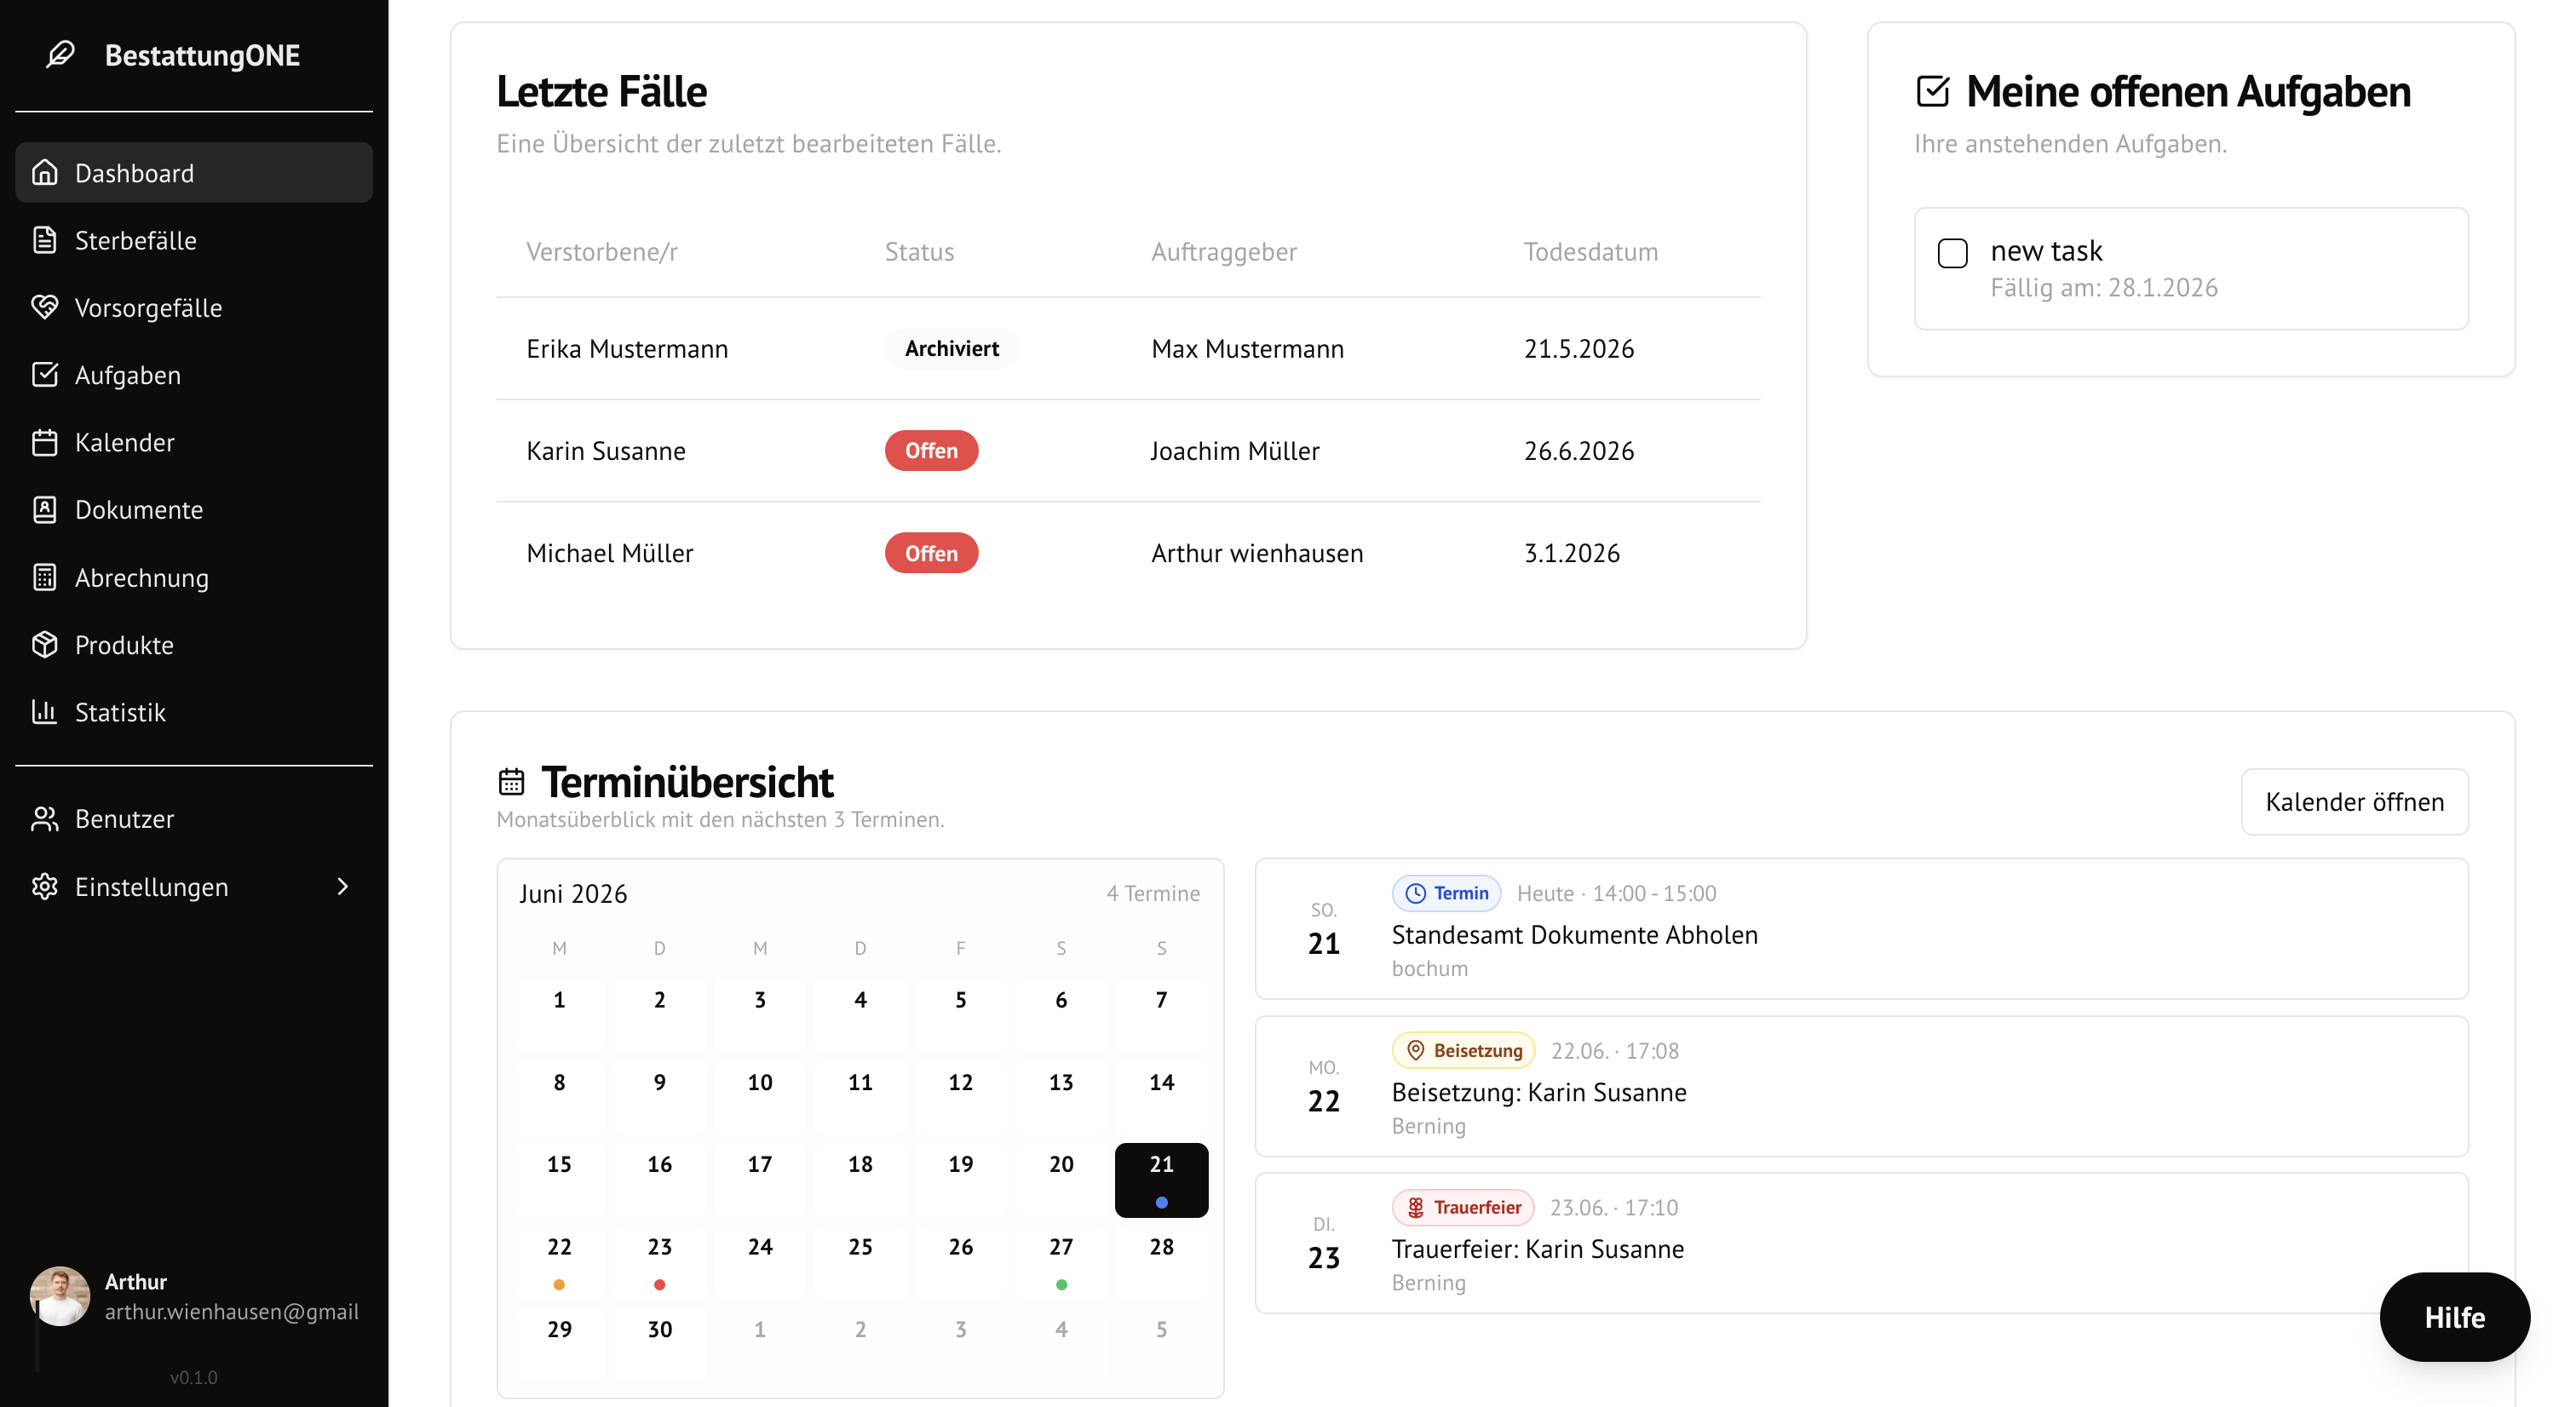Click the Kalender calendar icon in sidebar
Screen dimensions: 2576x1407
coord(44,442)
